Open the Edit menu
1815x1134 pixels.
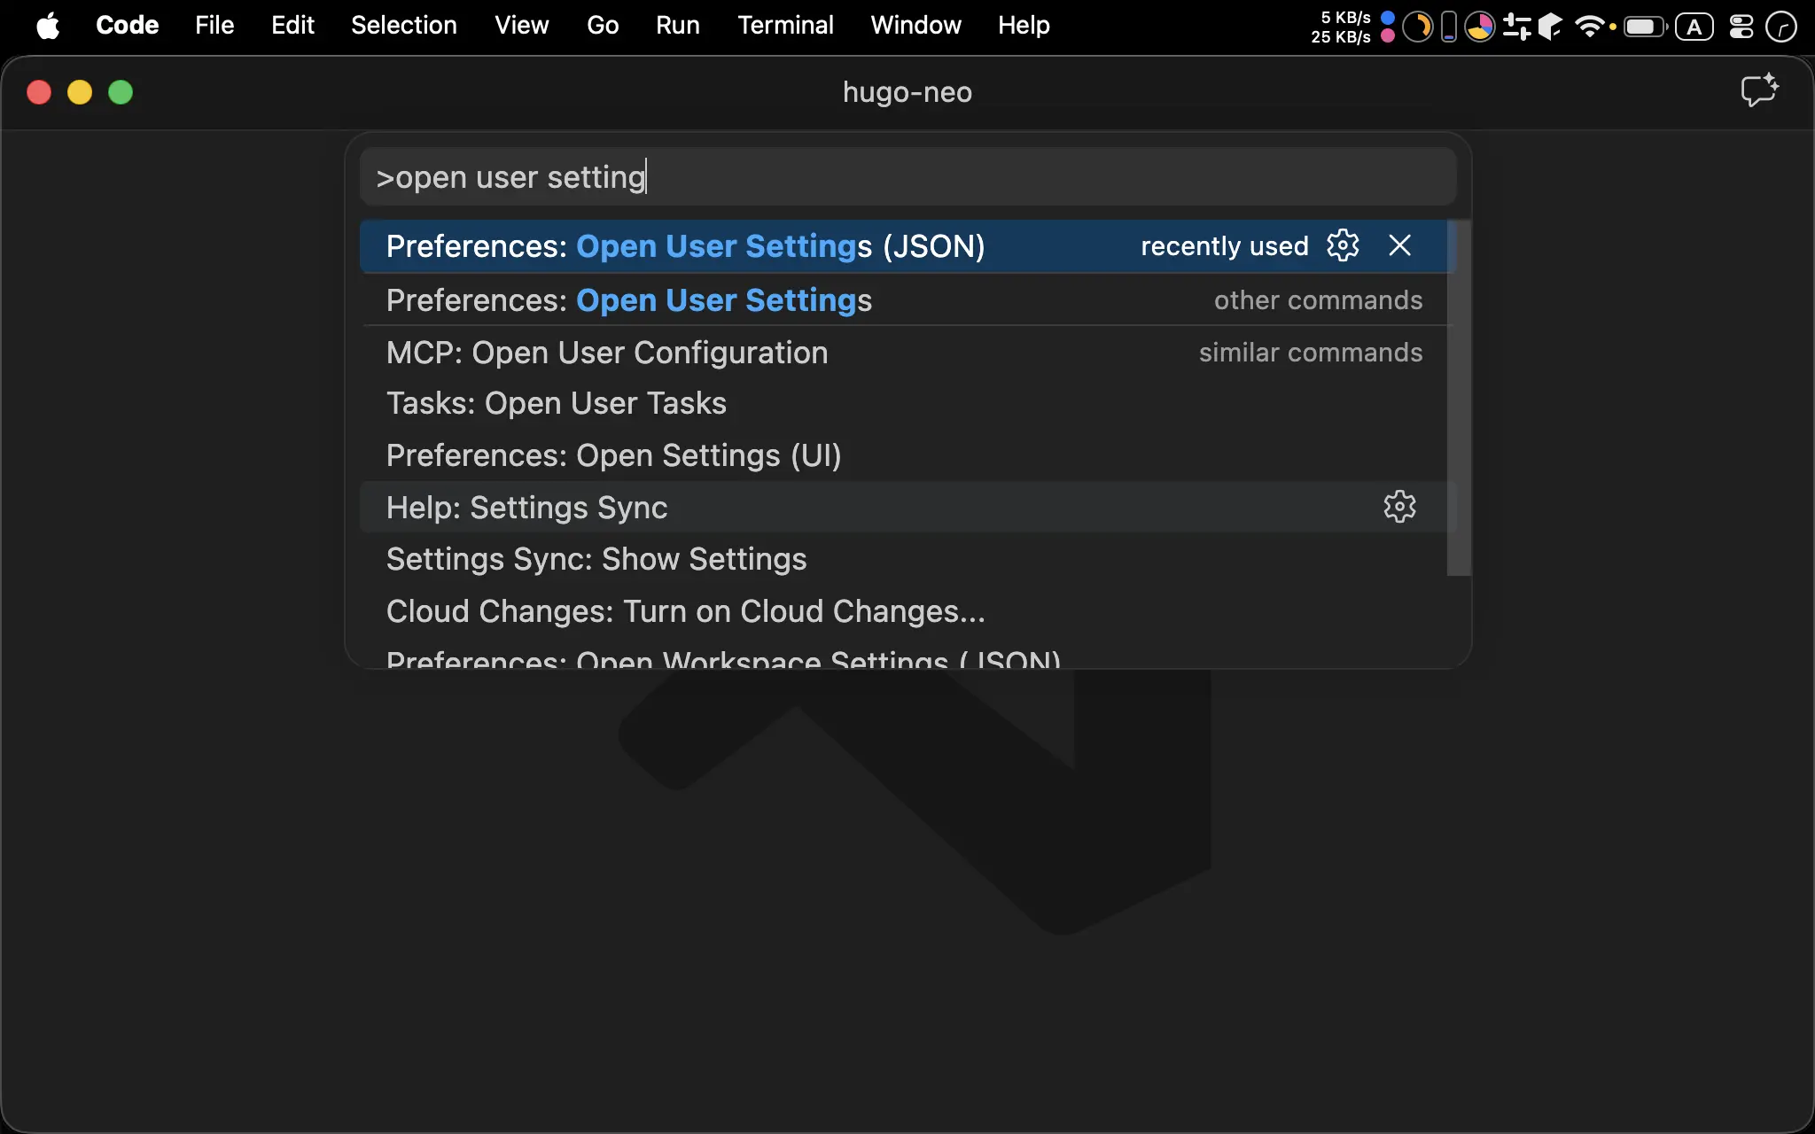click(292, 25)
